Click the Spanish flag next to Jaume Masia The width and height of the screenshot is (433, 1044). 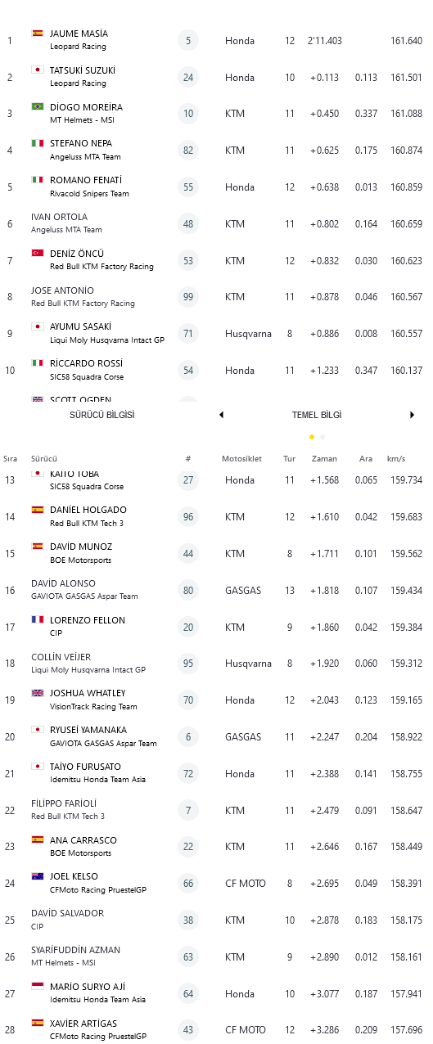tap(37, 34)
